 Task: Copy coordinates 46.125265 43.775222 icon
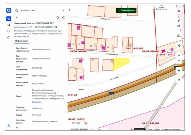click(x=56, y=27)
